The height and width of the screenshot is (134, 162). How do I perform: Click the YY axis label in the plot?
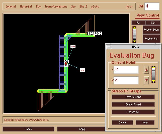(73, 47)
